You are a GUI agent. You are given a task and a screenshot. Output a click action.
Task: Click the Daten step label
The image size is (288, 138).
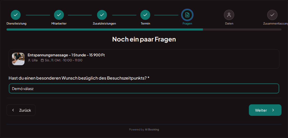click(229, 23)
